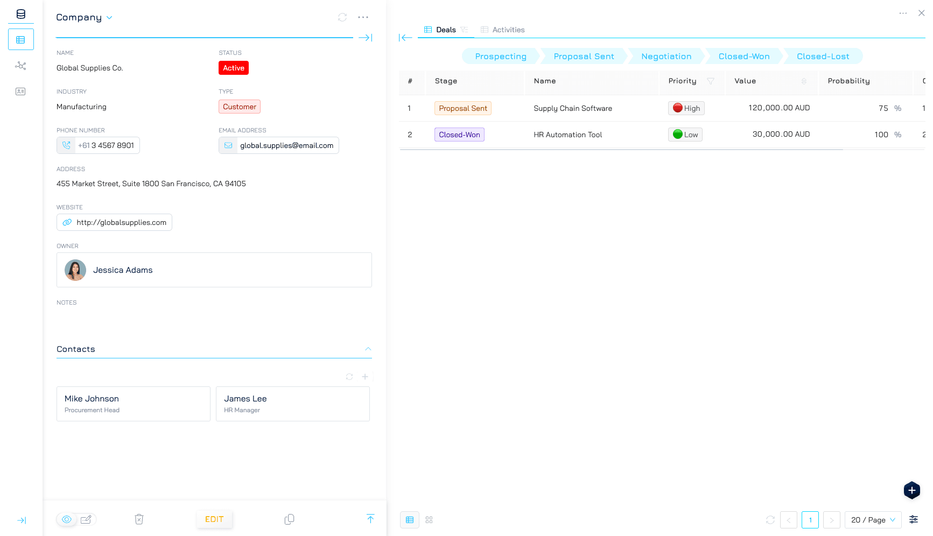The width and height of the screenshot is (933, 536).
Task: Click the global.supplies@email.com address
Action: pos(287,145)
